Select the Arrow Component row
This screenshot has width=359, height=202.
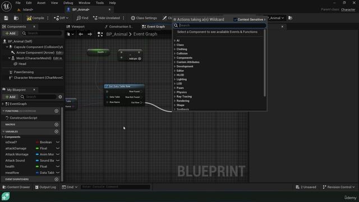pos(35,53)
